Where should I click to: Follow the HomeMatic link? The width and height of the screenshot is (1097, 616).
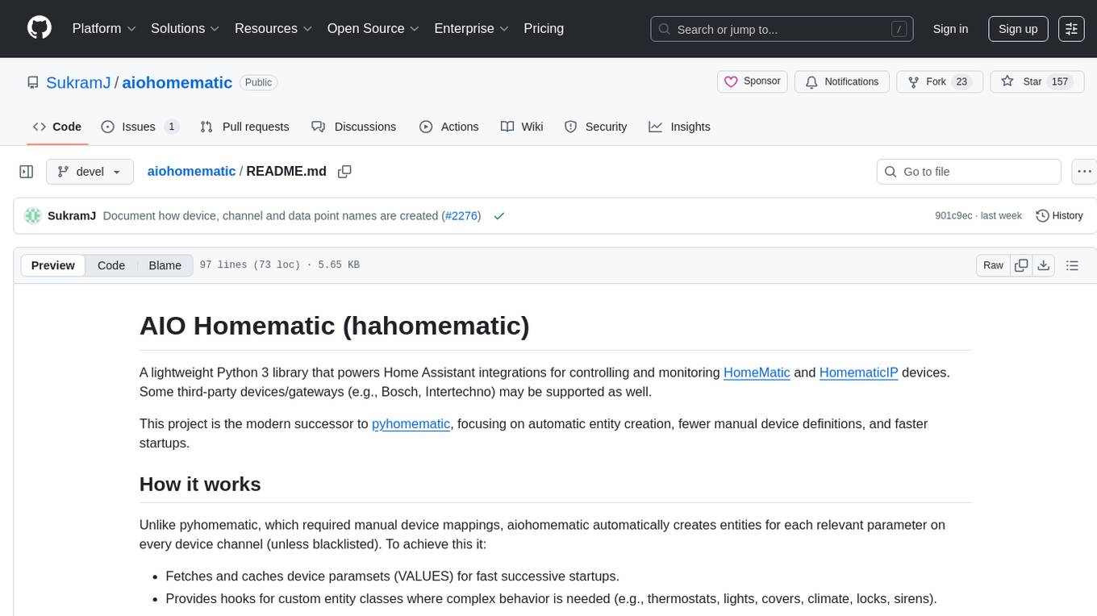[757, 373]
